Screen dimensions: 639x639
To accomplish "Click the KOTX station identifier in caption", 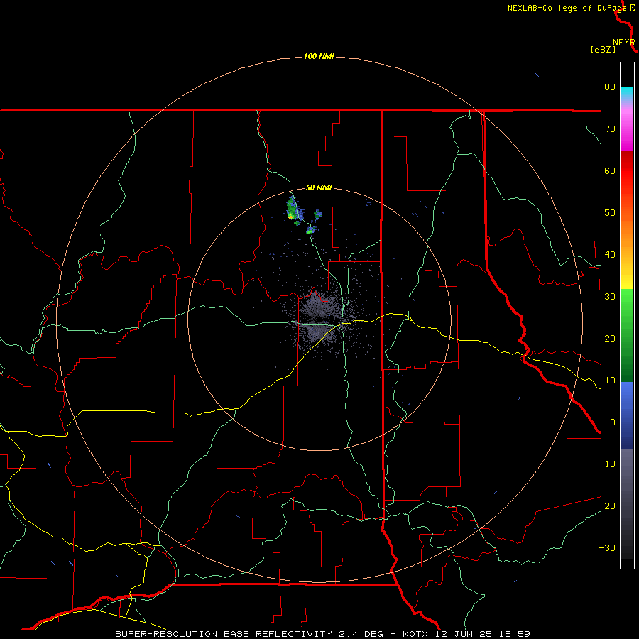I will (416, 634).
